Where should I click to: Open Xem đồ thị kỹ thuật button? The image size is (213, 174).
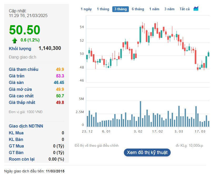pos(147,152)
